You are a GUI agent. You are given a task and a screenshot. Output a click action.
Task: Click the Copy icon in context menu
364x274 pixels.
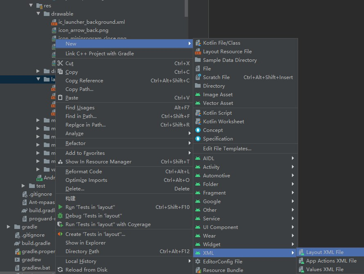coord(60,72)
